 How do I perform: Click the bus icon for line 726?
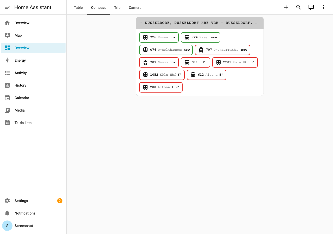[x=145, y=37]
